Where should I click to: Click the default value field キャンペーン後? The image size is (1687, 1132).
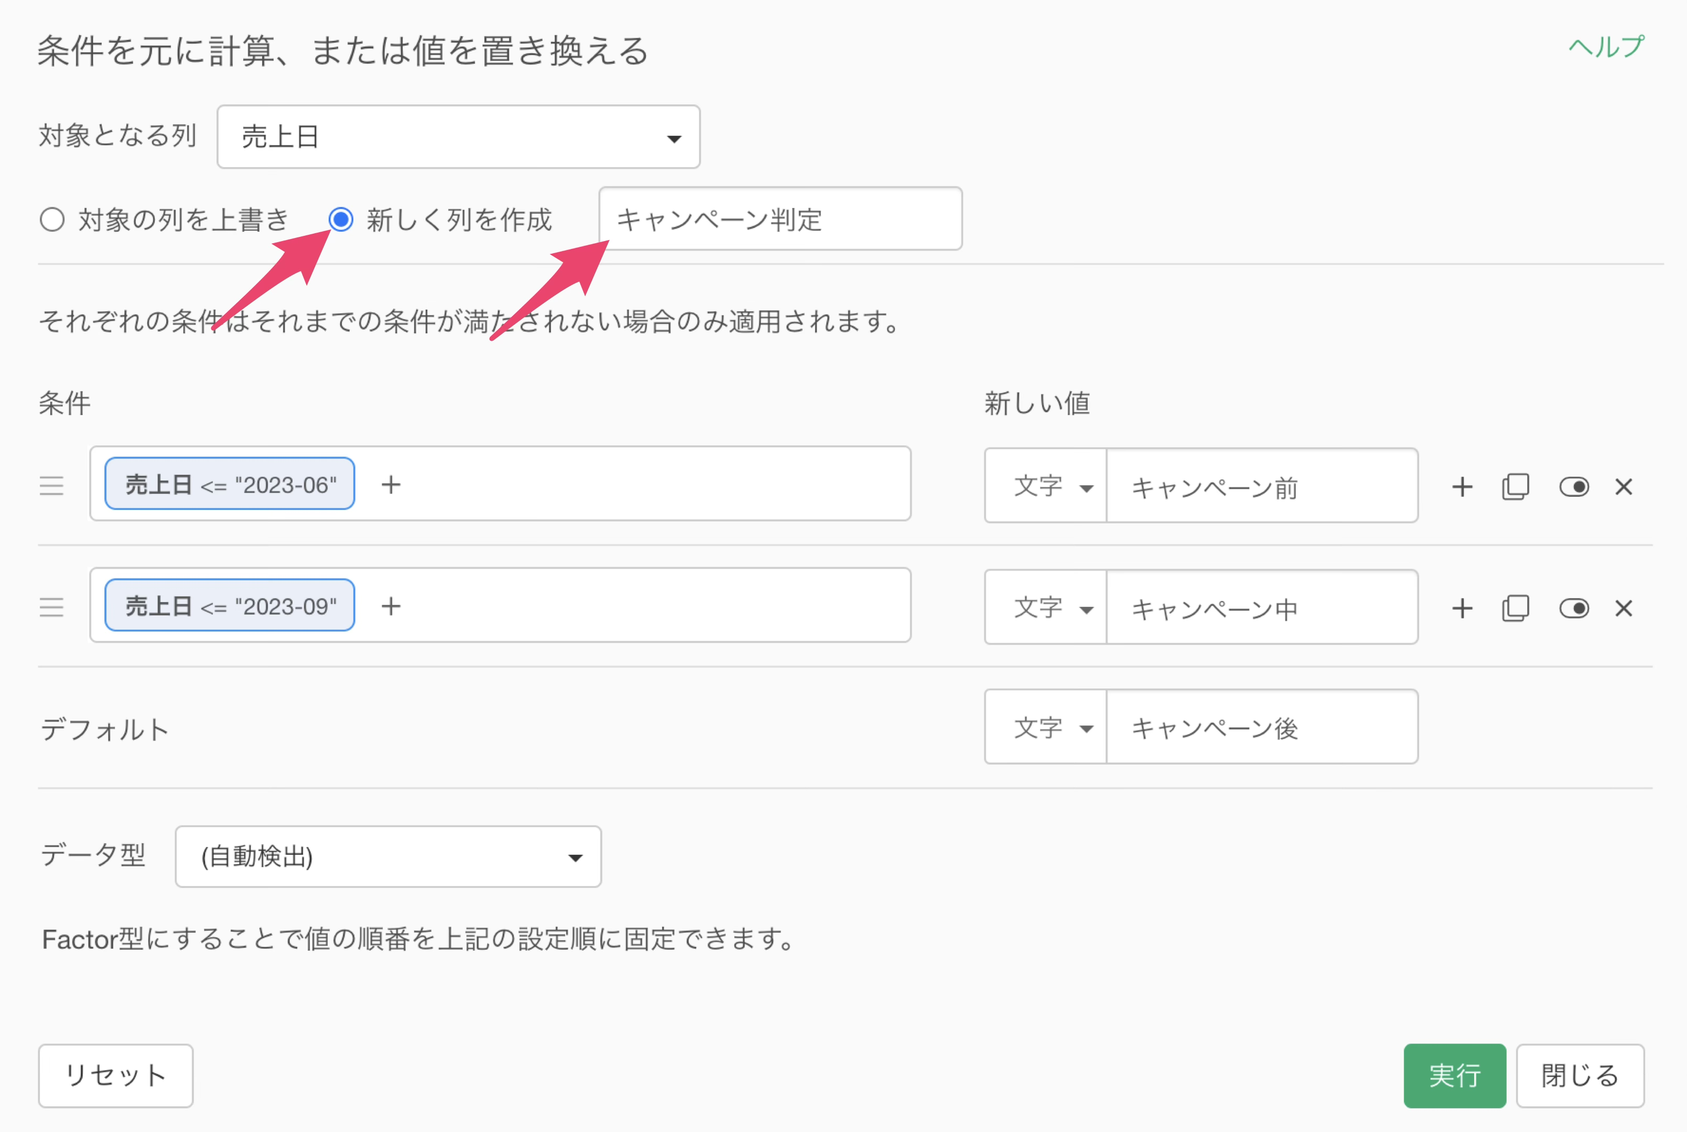pyautogui.click(x=1262, y=727)
